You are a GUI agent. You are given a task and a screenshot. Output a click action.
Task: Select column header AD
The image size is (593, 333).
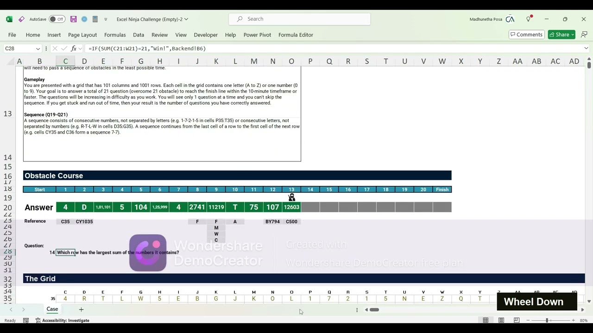tap(574, 61)
